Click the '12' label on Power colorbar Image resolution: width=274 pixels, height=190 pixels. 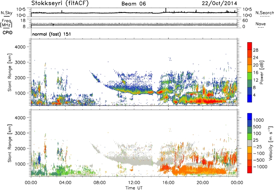(x=256, y=80)
